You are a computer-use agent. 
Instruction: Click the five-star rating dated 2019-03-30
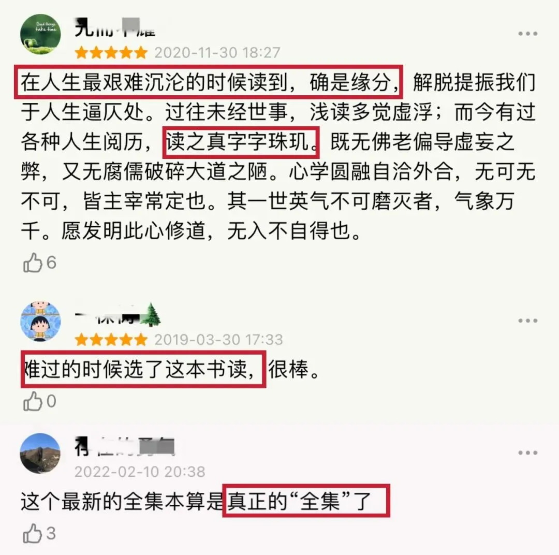(111, 340)
